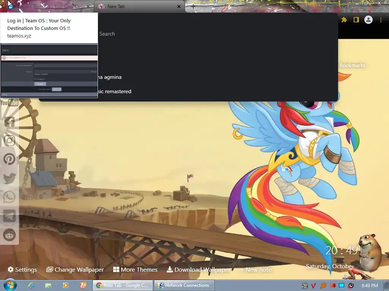Open Chrome three-dot menu
The height and width of the screenshot is (291, 389).
click(x=381, y=20)
